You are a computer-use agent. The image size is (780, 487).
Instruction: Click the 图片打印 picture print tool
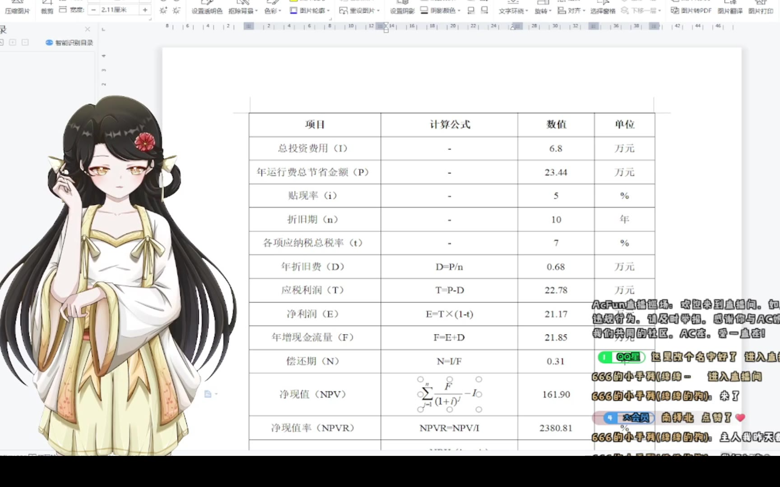pos(761,7)
